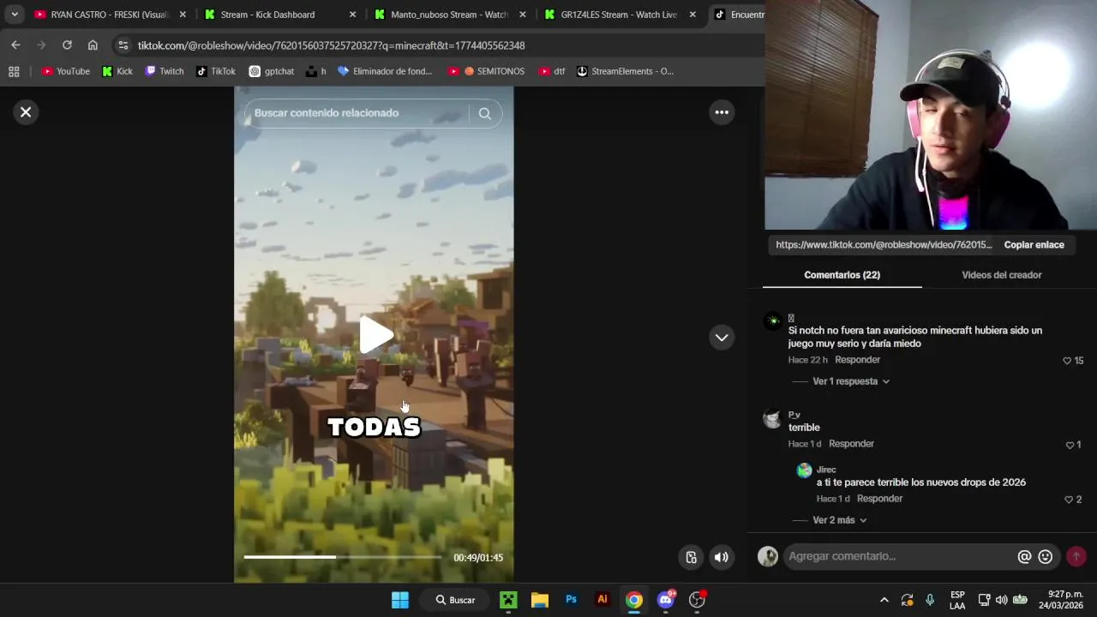Open dtf bookmark

[552, 71]
